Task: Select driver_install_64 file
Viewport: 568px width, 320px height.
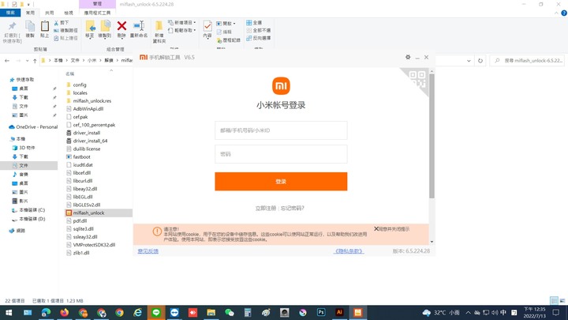Action: [90, 141]
